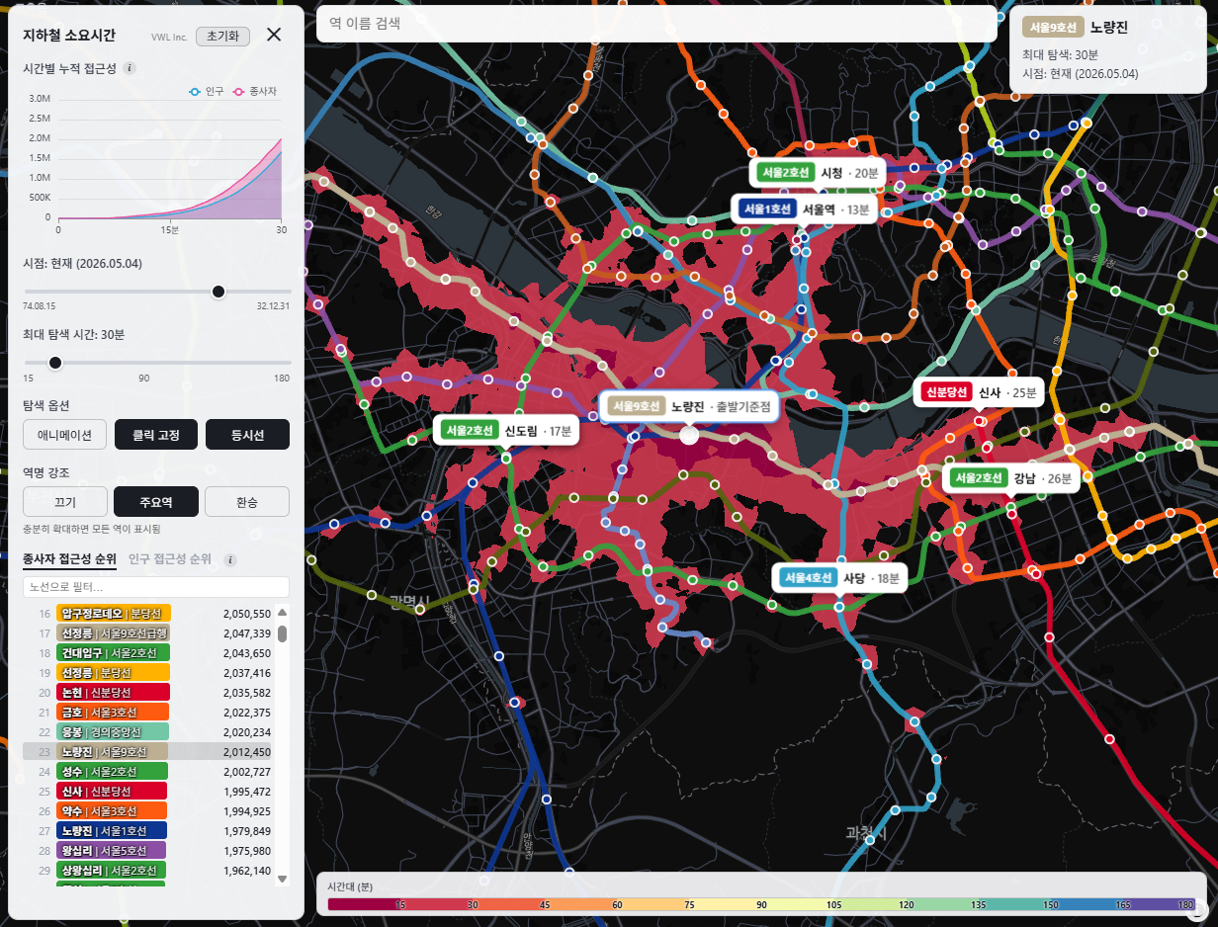The image size is (1218, 927).
Task: Select 주요역 station name emphasis
Action: point(156,502)
